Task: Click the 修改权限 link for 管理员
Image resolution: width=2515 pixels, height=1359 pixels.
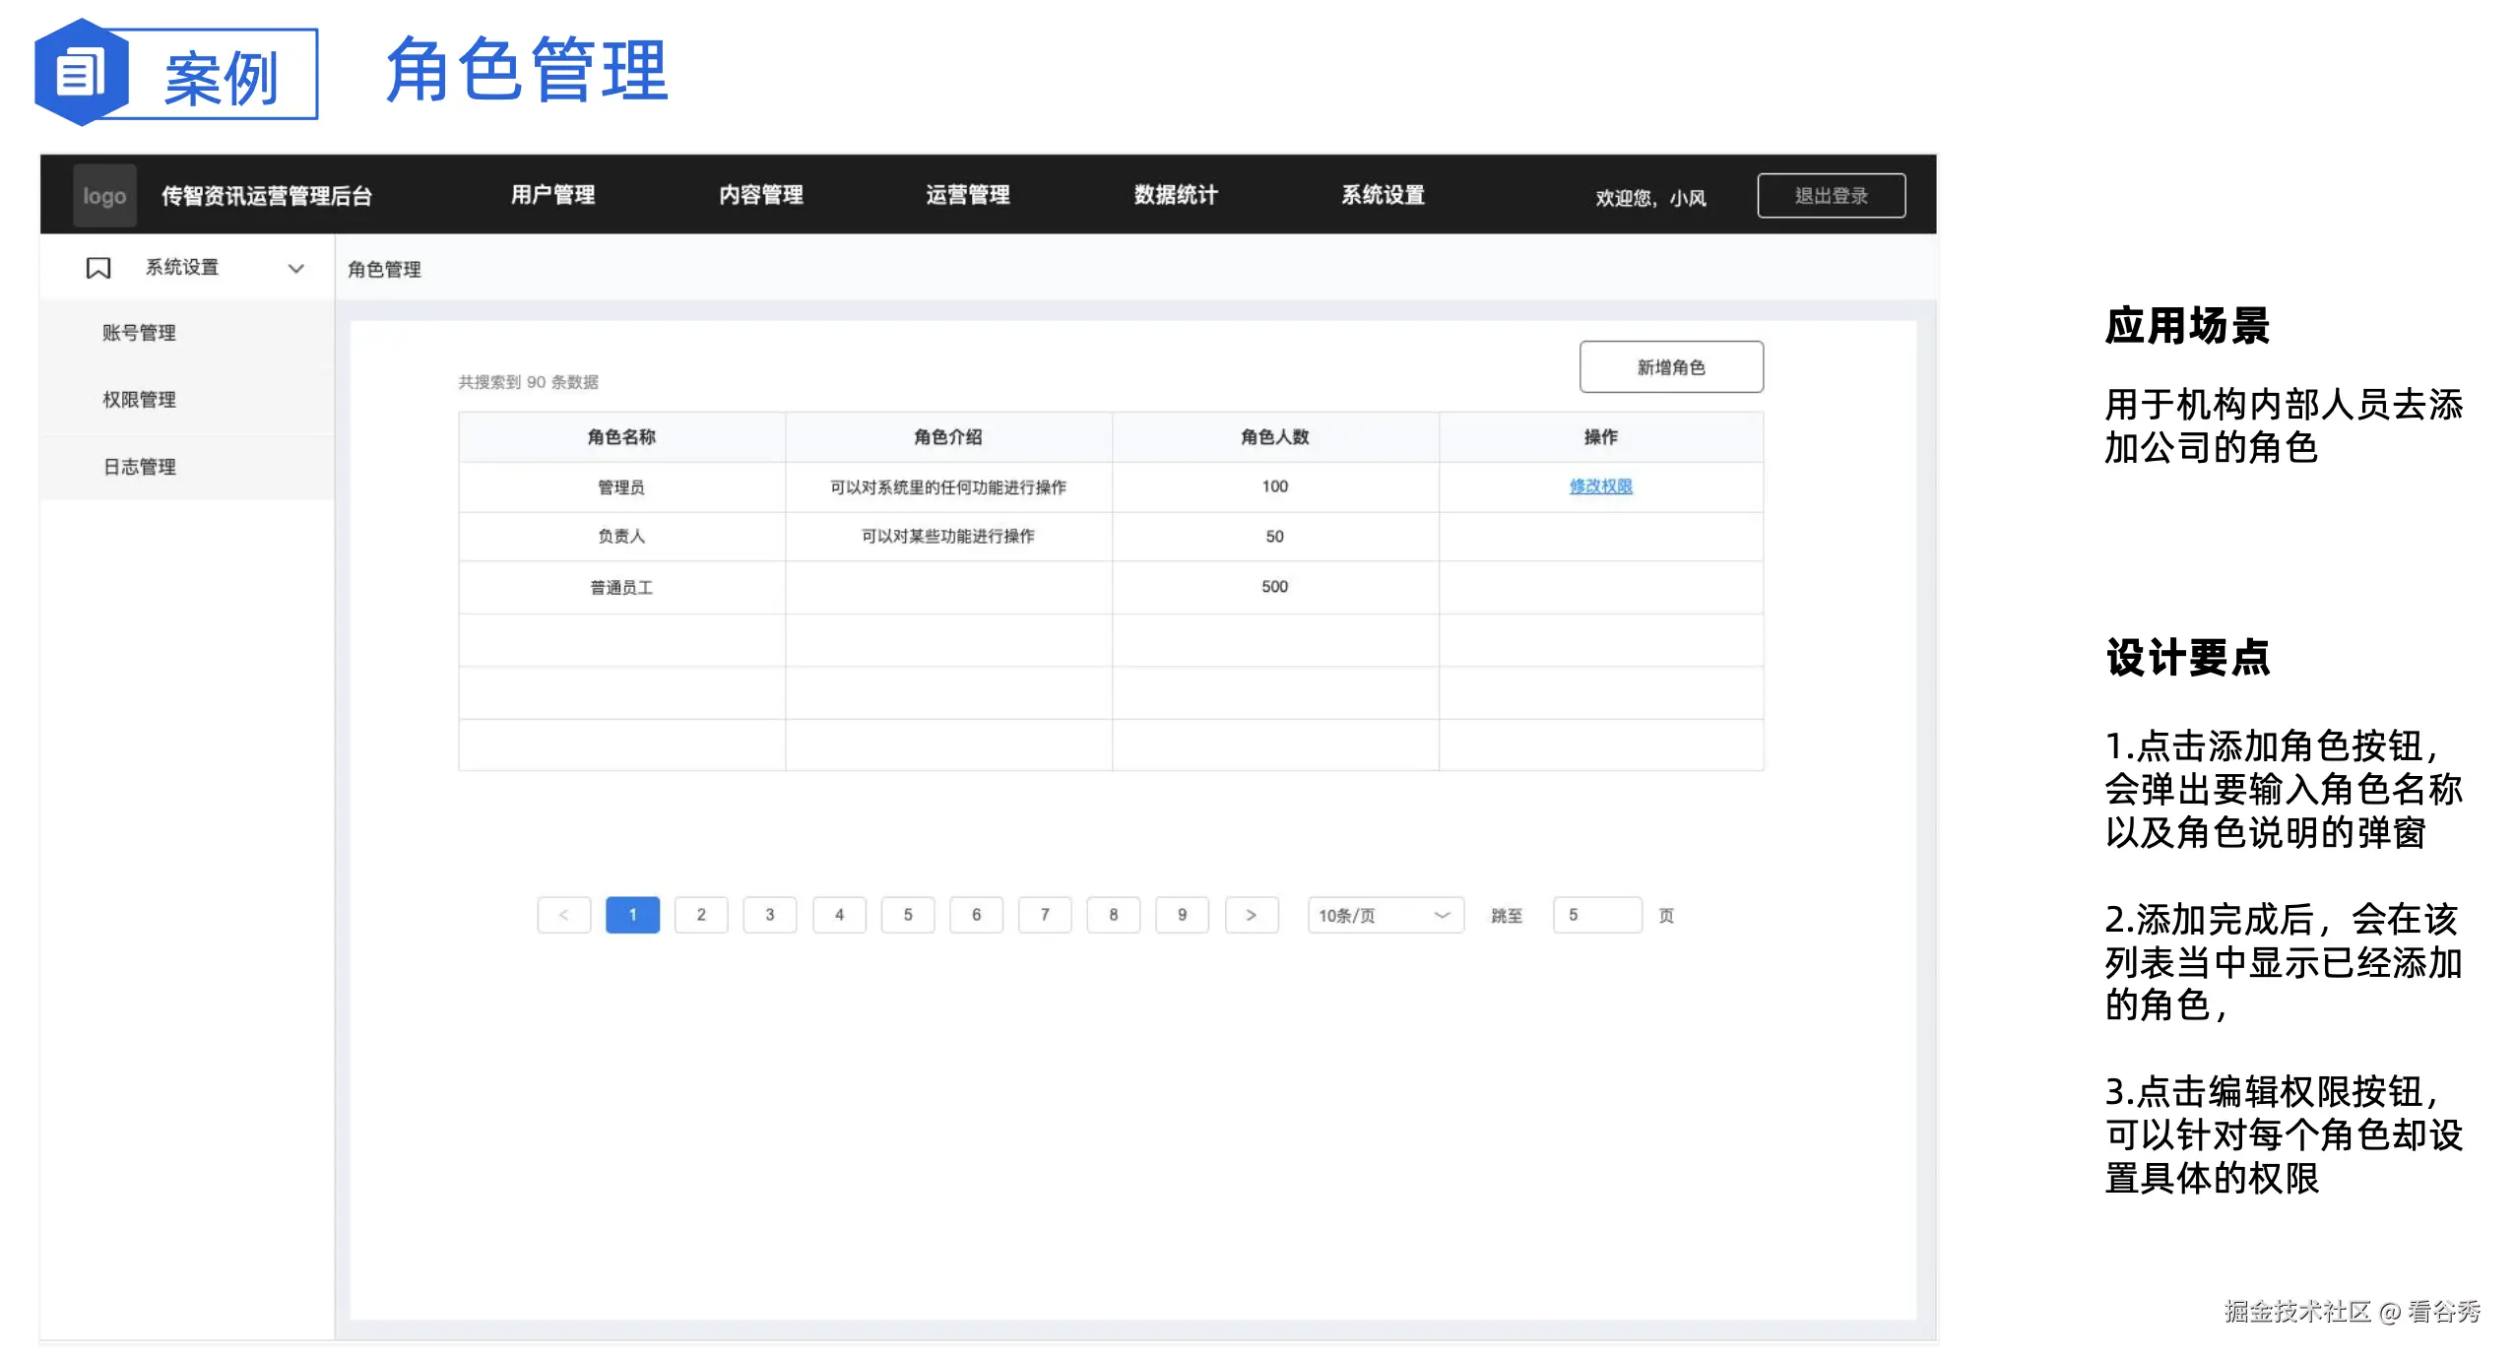Action: [x=1600, y=486]
